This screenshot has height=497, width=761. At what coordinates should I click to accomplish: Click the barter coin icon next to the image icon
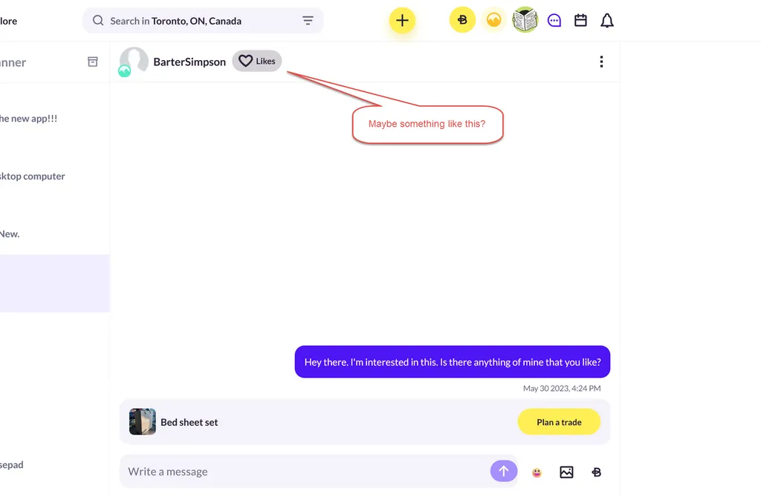tap(596, 472)
